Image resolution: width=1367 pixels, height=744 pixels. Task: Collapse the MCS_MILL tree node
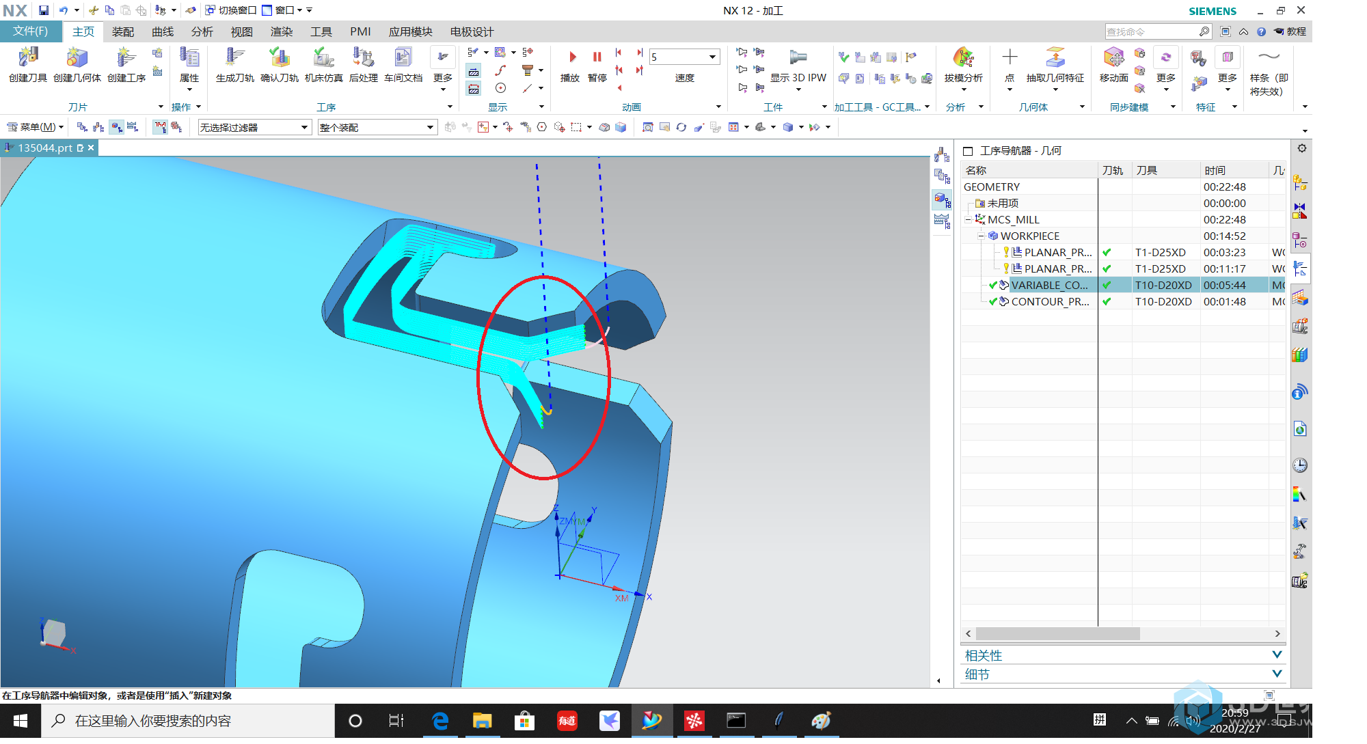coord(969,220)
